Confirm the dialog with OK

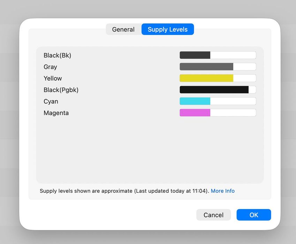[x=253, y=215]
